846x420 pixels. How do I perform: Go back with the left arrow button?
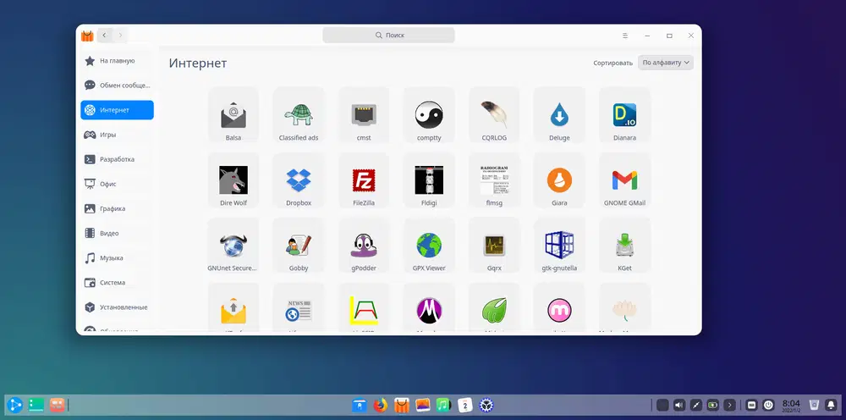tap(105, 35)
